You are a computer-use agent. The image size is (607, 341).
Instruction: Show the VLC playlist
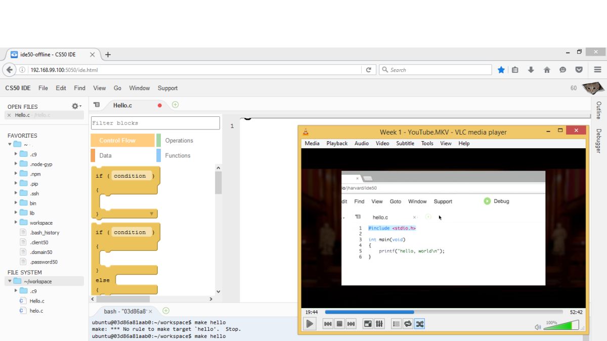pyautogui.click(x=396, y=324)
